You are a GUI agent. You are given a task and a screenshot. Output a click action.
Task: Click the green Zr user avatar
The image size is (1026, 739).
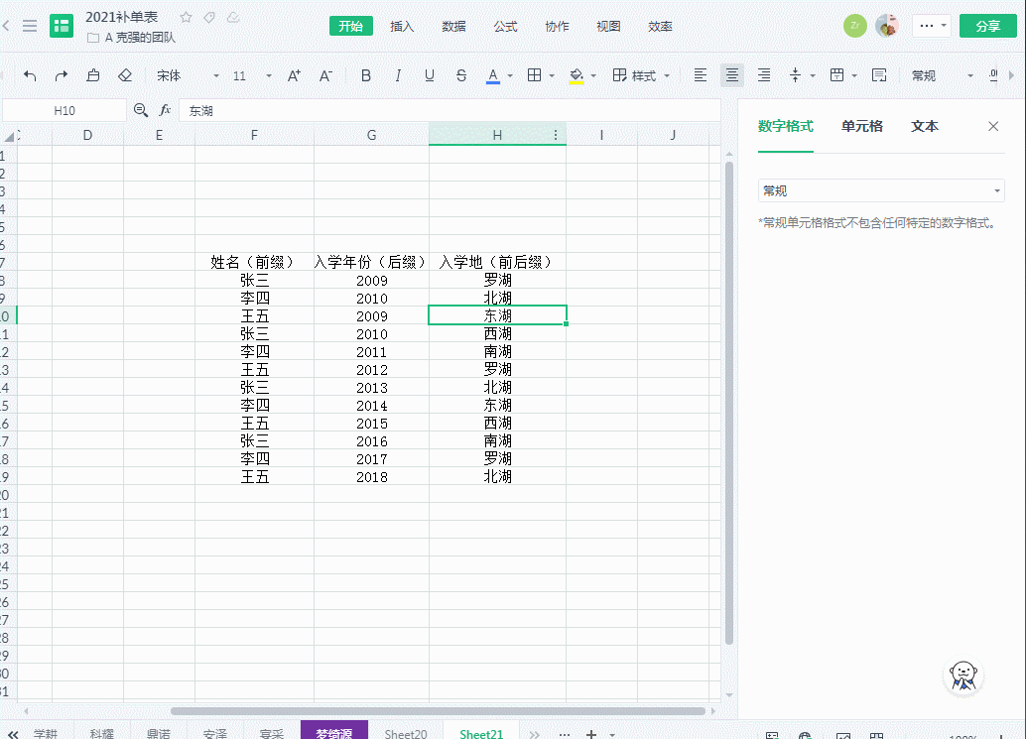click(854, 26)
